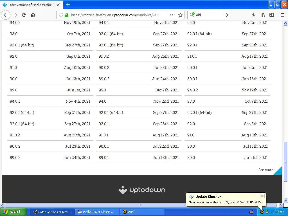
Task: Click the vertical scrollbar thumb
Action: 285,161
